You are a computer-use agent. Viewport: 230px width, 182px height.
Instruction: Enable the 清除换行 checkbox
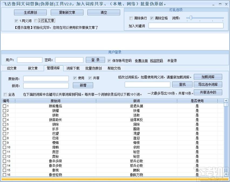tap(131, 18)
